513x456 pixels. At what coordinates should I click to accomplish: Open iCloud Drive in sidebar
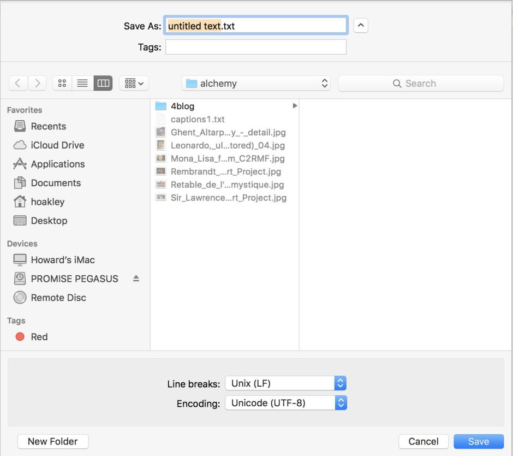(57, 145)
